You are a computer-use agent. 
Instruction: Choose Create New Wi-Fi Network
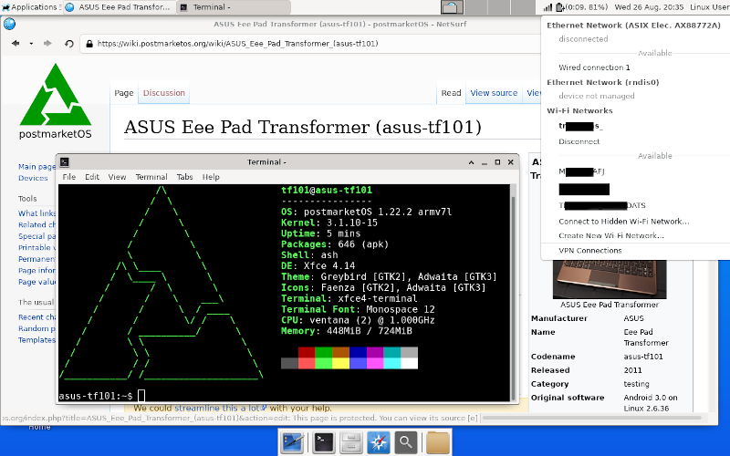point(611,235)
